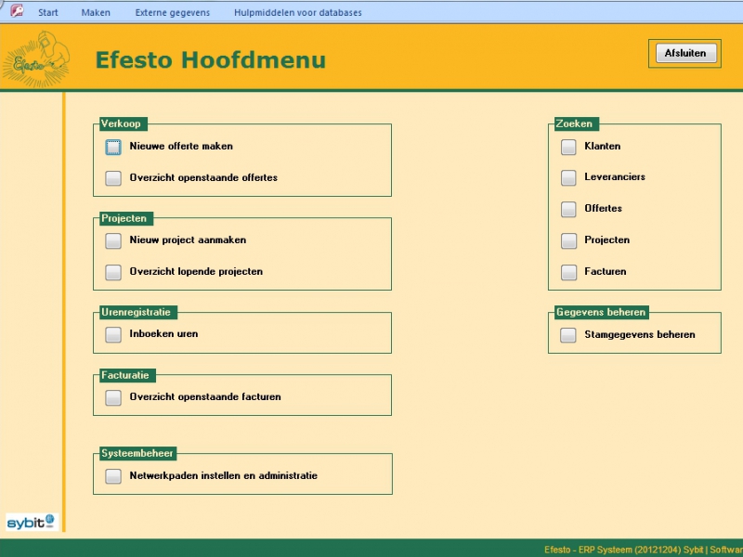
Task: Open the Start ribbon tab
Action: pos(48,13)
